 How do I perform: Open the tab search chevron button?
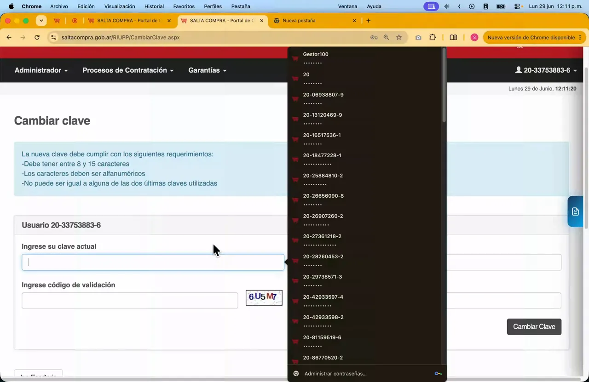41,21
